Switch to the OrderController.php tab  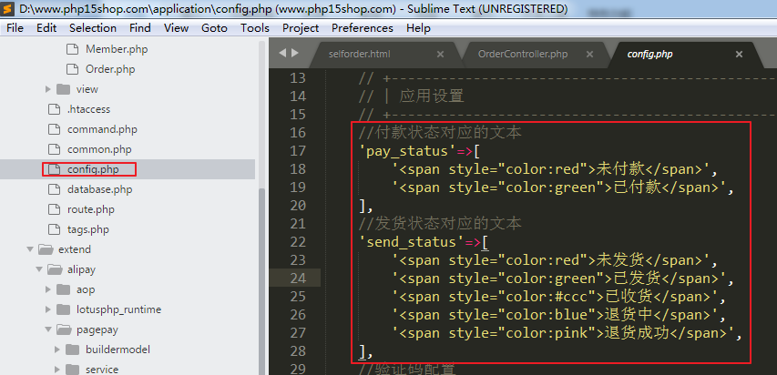tap(522, 55)
